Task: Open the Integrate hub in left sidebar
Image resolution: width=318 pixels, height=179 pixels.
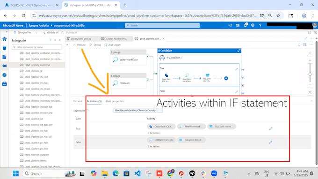Action: click(5, 66)
